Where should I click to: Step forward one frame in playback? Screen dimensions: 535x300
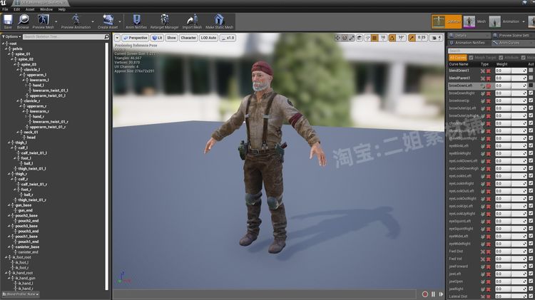click(441, 294)
